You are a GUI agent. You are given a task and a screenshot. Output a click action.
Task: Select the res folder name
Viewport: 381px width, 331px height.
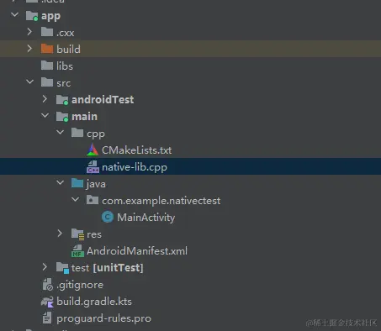[x=94, y=234]
